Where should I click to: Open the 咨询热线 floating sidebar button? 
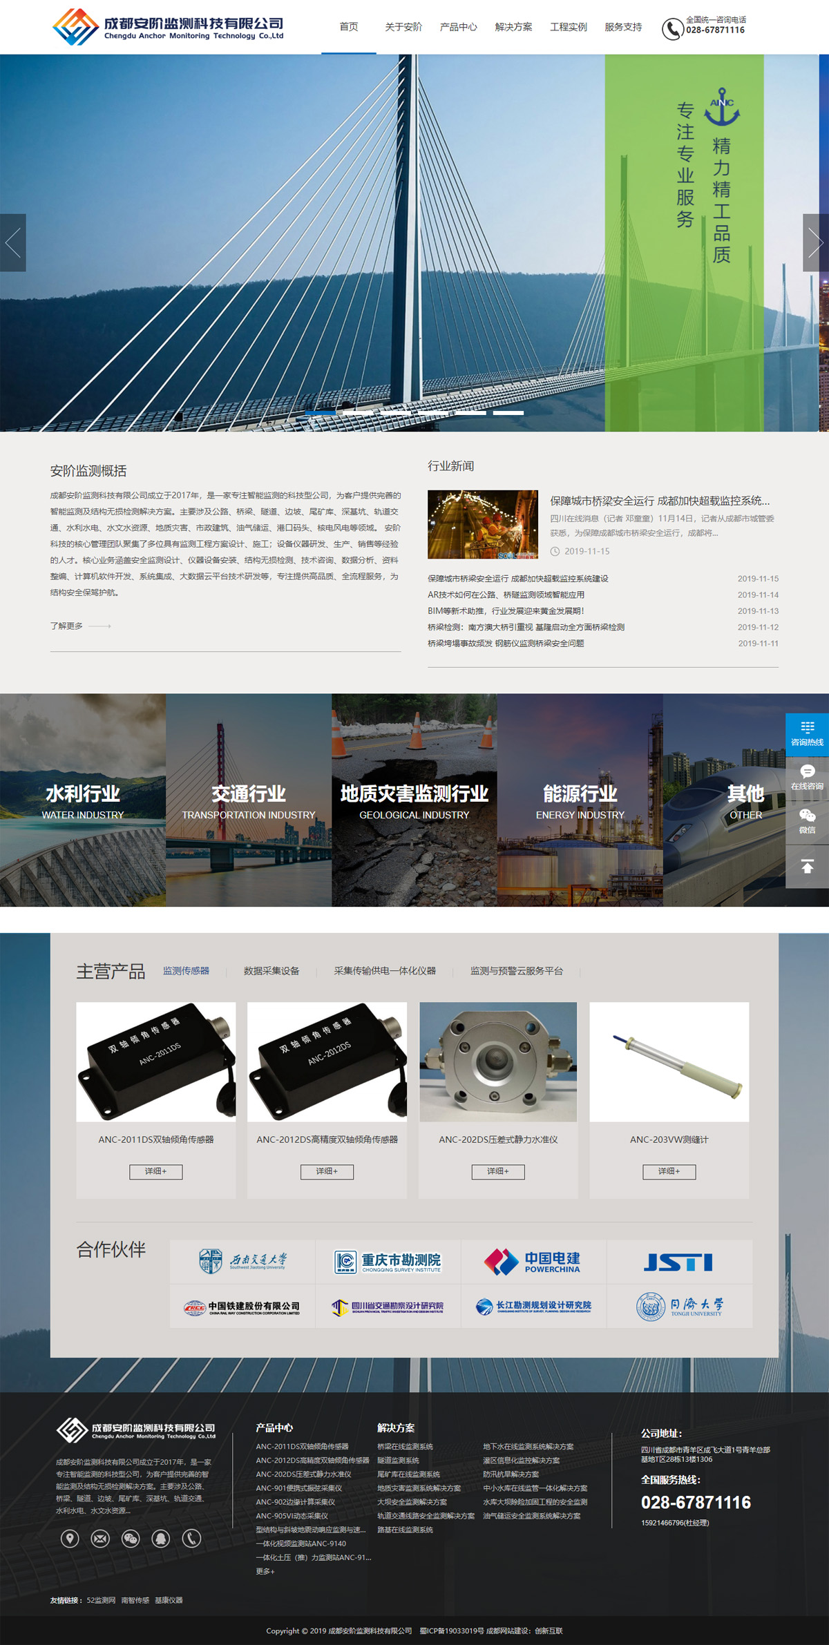[x=807, y=734]
